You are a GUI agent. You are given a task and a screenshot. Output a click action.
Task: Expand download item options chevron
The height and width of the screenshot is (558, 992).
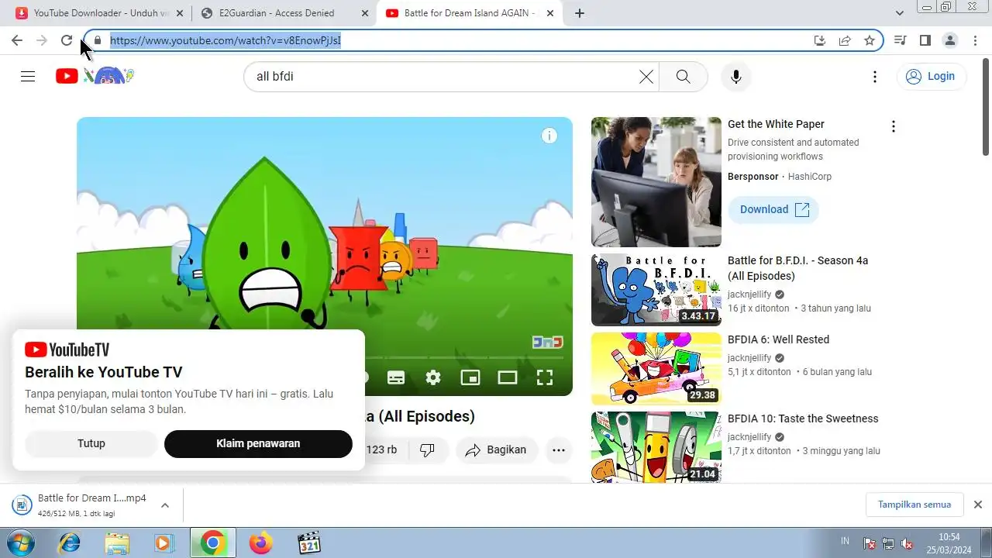coord(165,505)
